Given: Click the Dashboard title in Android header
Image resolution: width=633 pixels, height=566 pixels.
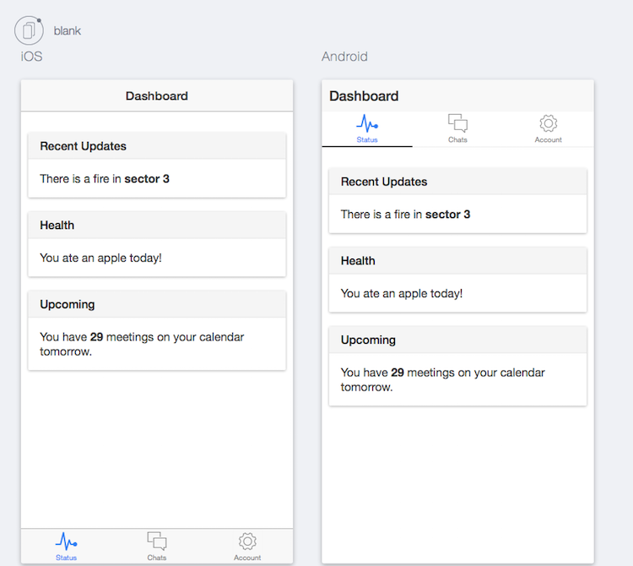Looking at the screenshot, I should pyautogui.click(x=364, y=96).
